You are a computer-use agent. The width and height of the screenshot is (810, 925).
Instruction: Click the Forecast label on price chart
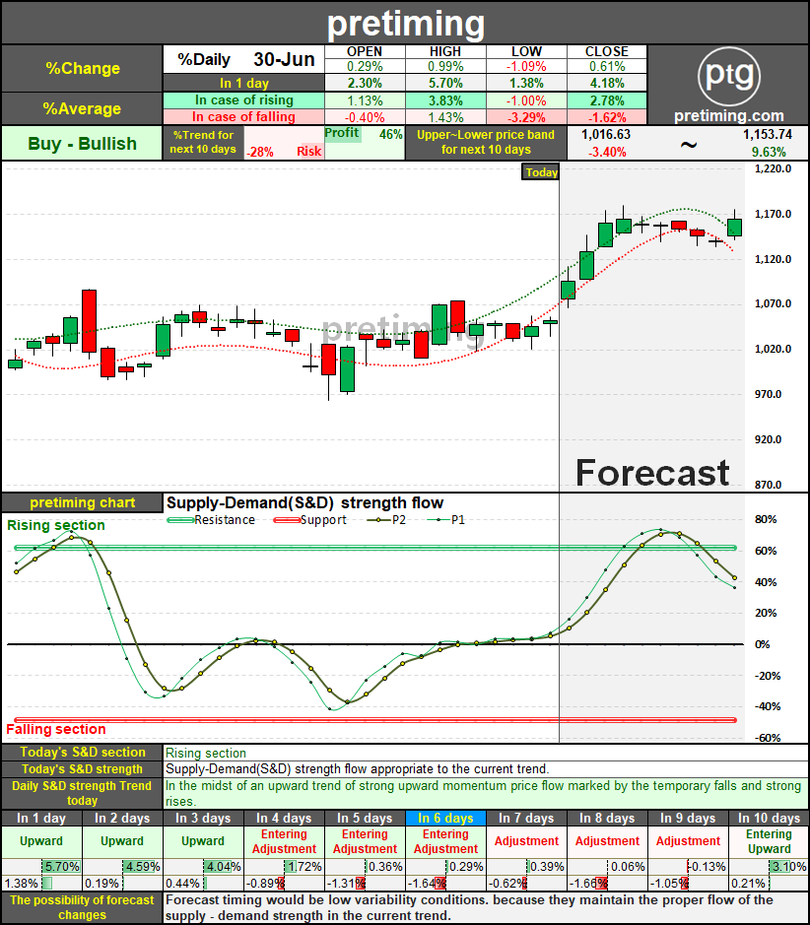click(x=652, y=473)
